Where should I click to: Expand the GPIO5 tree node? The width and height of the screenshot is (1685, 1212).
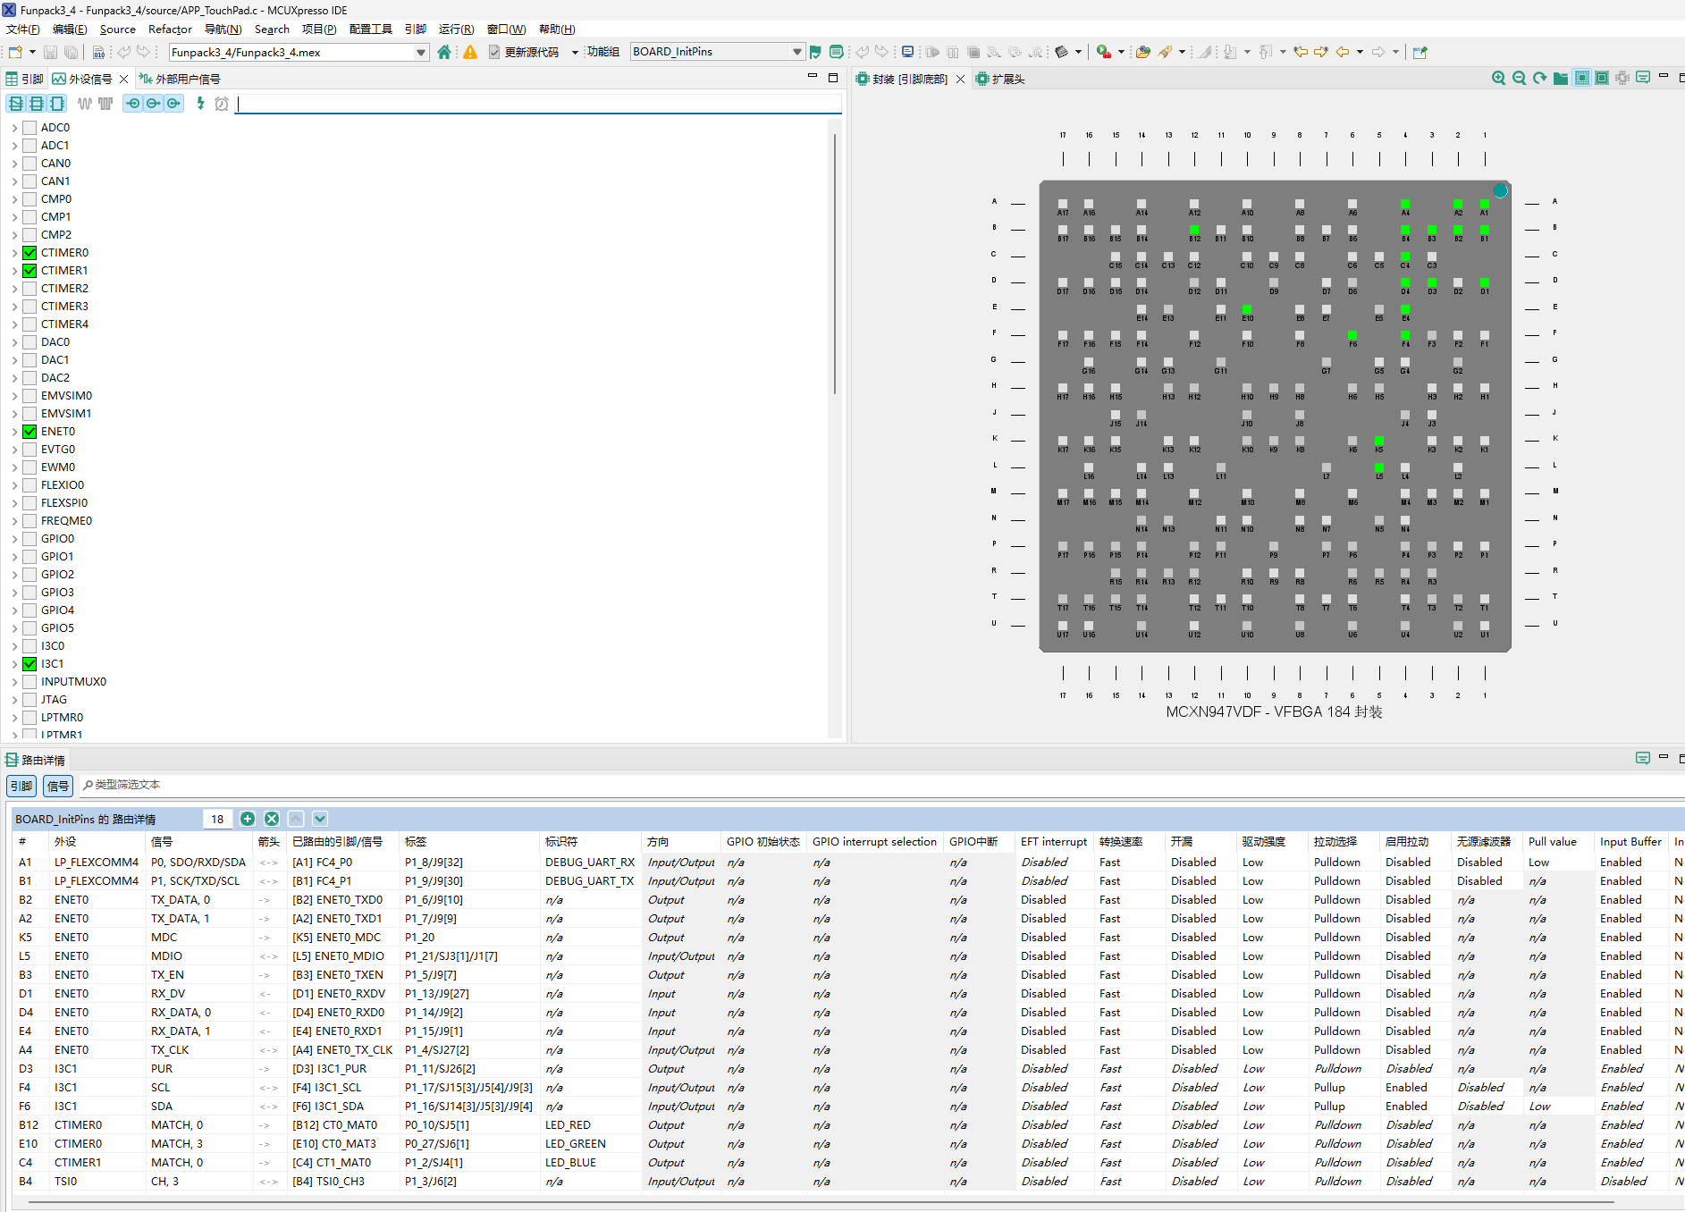point(14,628)
